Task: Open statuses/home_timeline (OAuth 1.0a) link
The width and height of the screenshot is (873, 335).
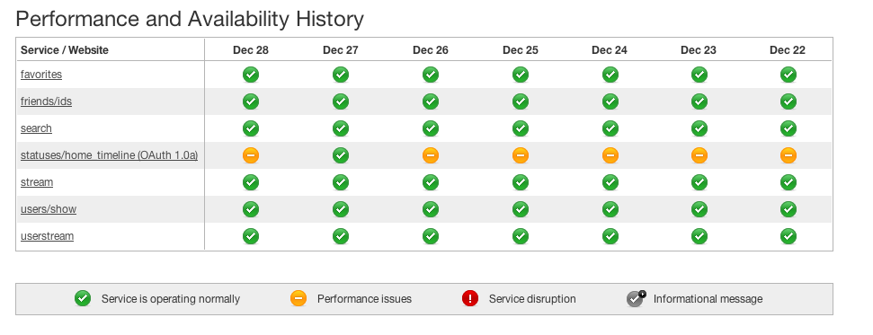Action: click(109, 155)
